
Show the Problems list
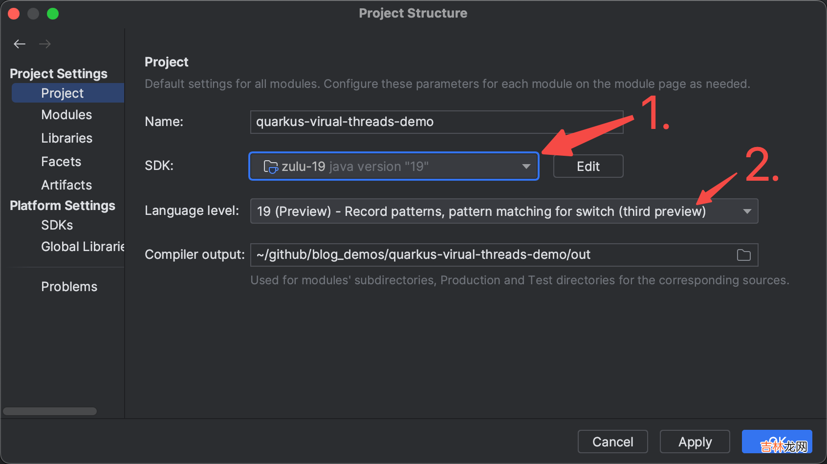[69, 287]
